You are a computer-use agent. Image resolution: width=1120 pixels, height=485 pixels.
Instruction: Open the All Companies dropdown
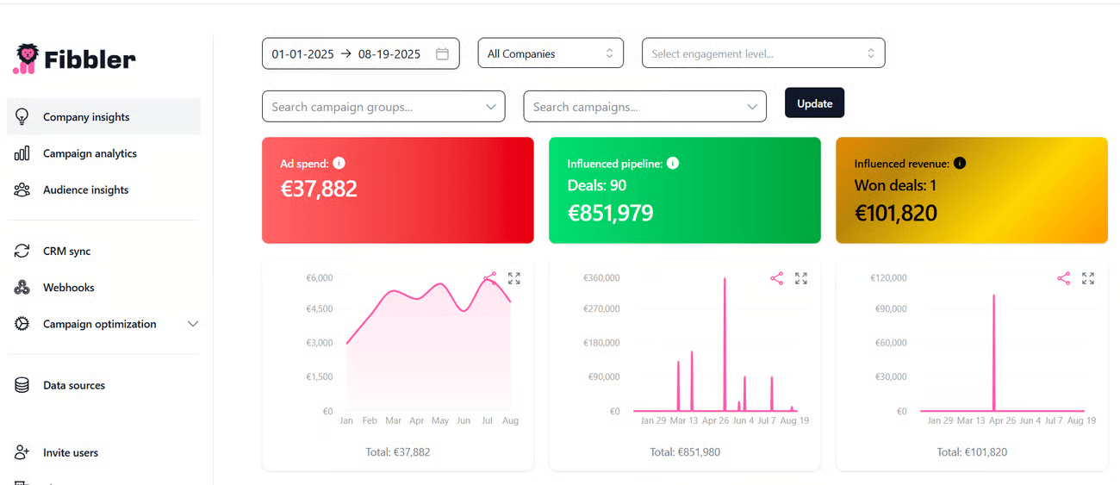point(551,53)
